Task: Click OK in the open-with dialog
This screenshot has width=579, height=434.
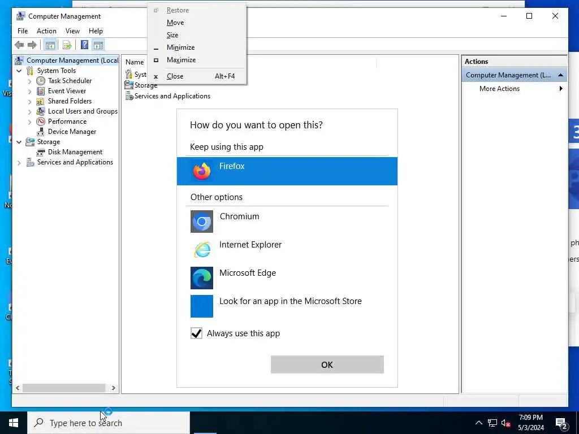Action: (x=327, y=364)
